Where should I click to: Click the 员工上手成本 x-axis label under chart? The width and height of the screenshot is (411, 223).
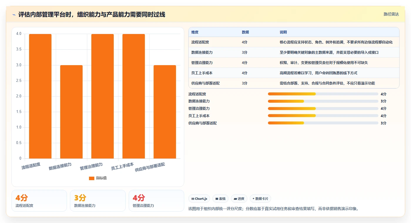tap(123, 166)
